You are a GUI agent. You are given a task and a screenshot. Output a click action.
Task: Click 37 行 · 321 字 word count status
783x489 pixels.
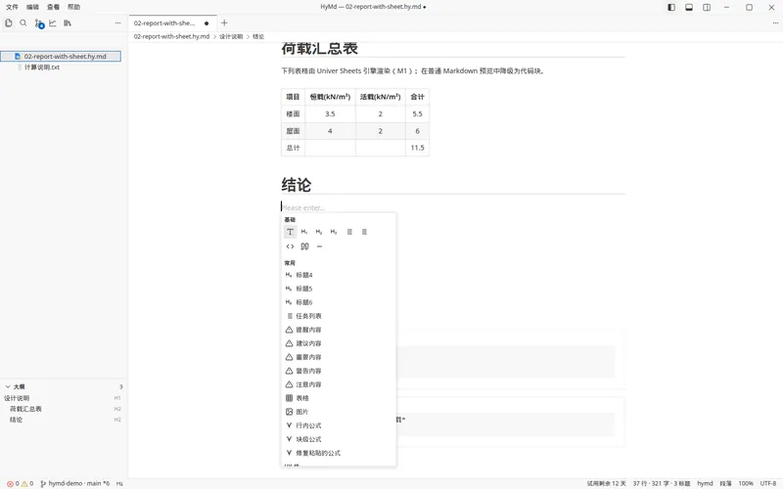coord(662,483)
